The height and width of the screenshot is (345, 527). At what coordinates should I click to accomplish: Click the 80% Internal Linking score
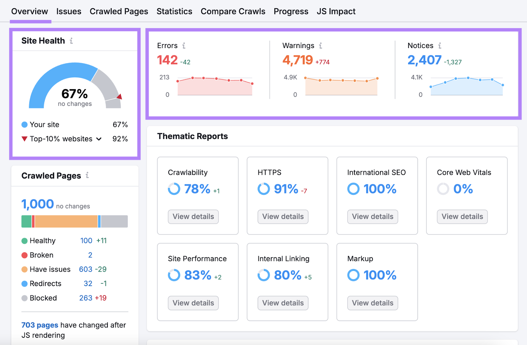click(288, 275)
